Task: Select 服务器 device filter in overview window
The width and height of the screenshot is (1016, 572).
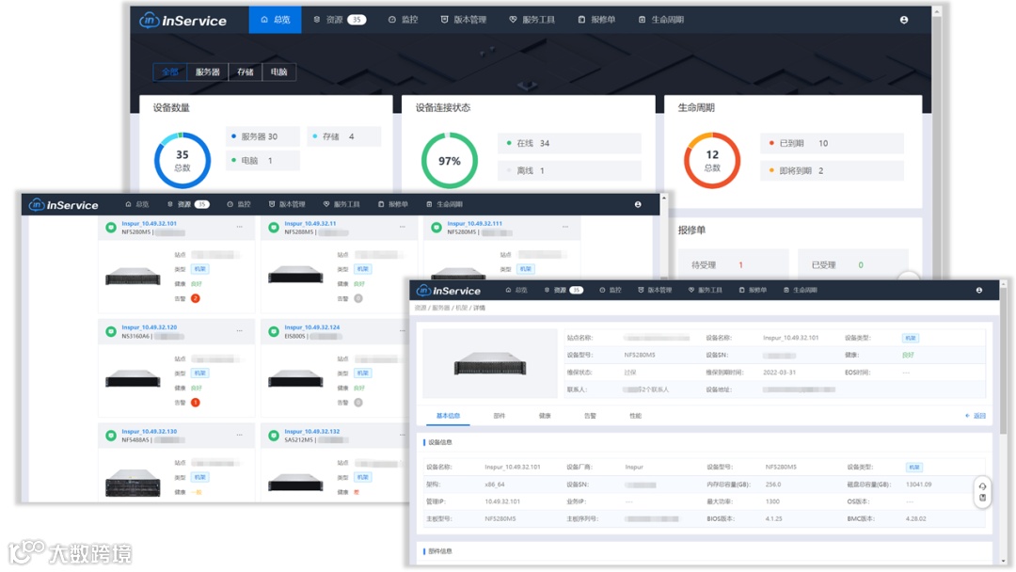Action: click(207, 71)
